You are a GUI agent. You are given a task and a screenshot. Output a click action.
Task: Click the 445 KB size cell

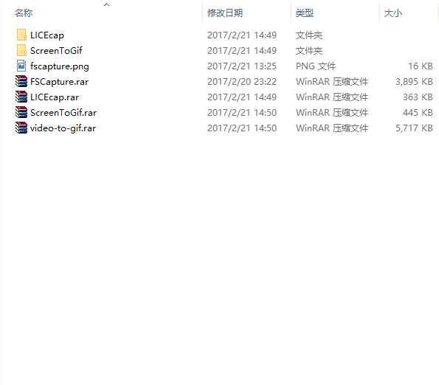tap(418, 113)
